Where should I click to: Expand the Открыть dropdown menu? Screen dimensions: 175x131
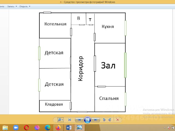pos(25,6)
